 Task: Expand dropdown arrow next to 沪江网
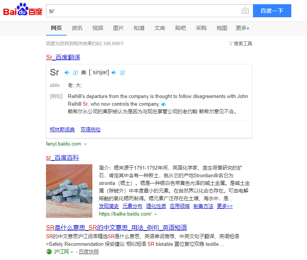point(72,252)
